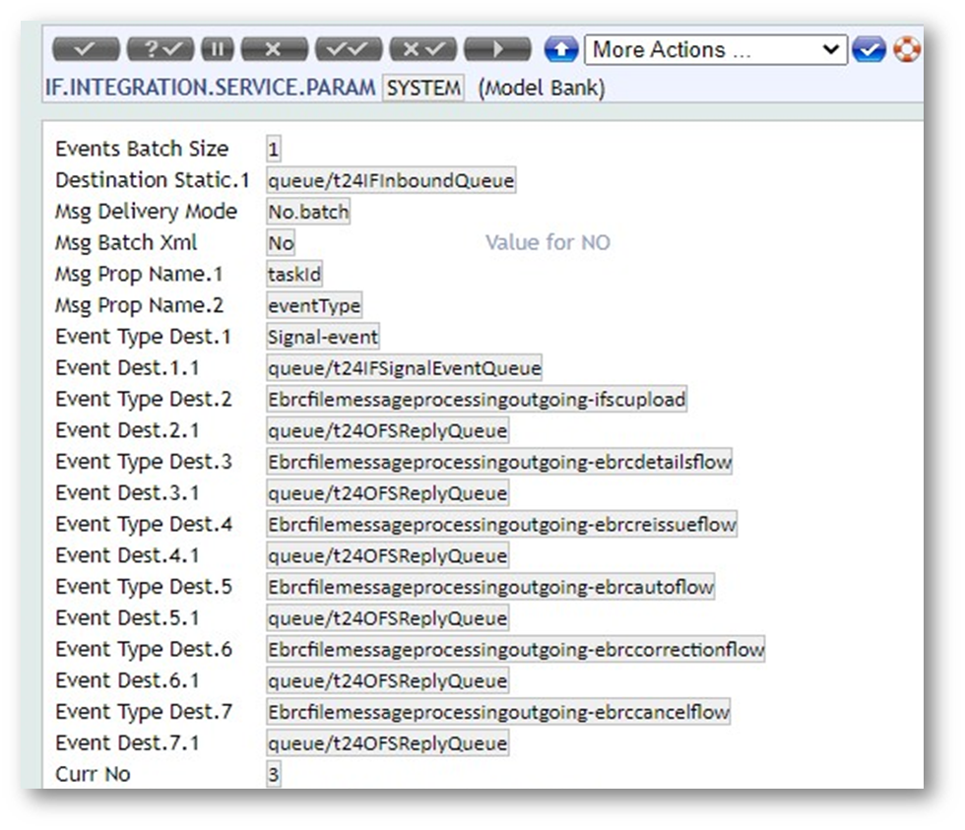Click the Msg Delivery Mode No.batch field

pyautogui.click(x=308, y=213)
